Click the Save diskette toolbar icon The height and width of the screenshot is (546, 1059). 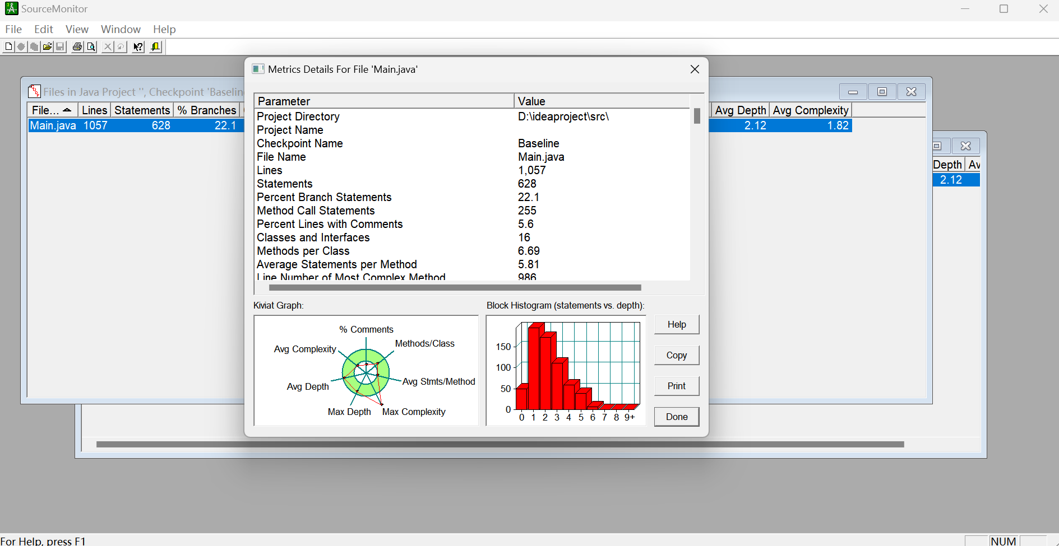60,47
